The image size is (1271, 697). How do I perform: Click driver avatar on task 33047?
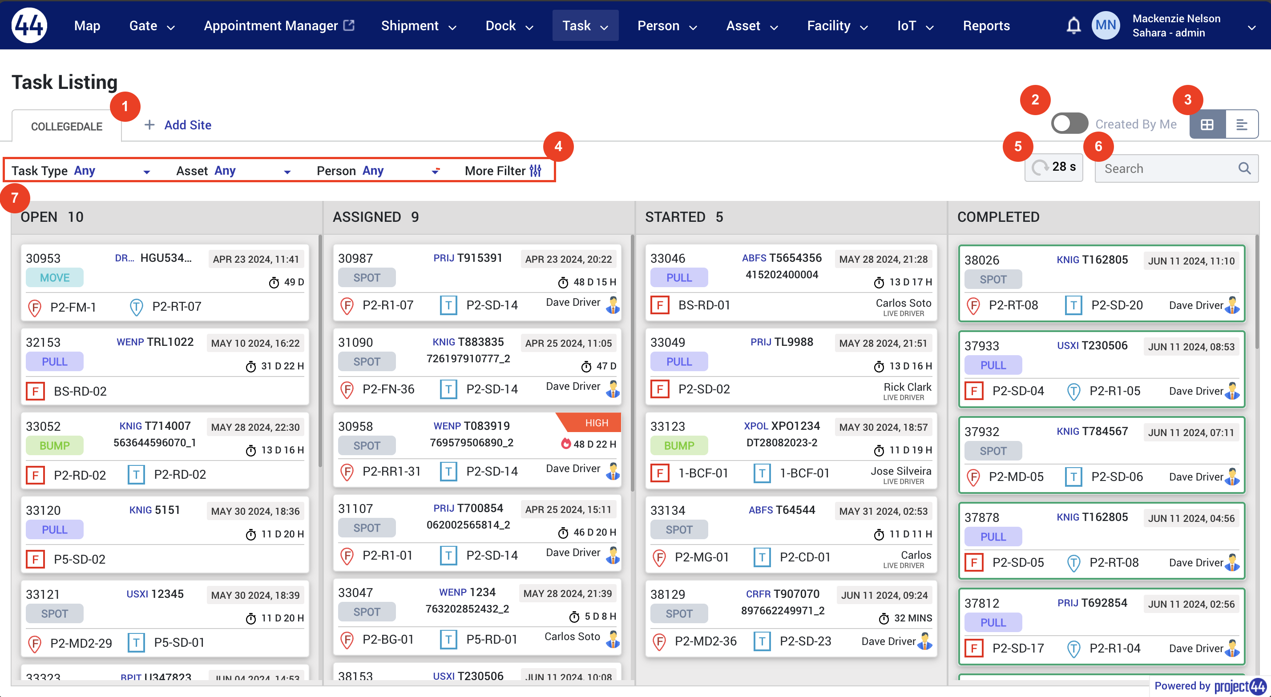coord(612,639)
